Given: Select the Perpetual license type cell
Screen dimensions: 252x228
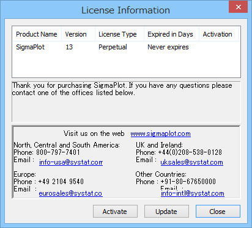Looking at the screenshot, I should [113, 47].
